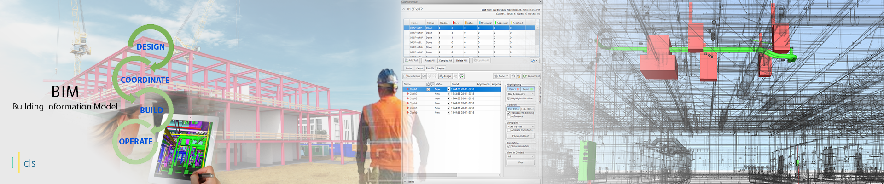This screenshot has width=884, height=184.
Task: Select test row 02 SF vs MH
Action: [x=470, y=33]
